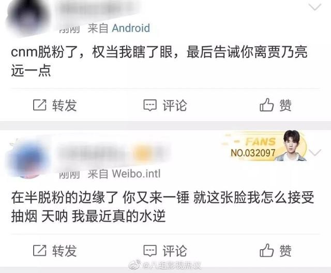The width and height of the screenshot is (331, 273).
Task: Open the Android source link
Action: (x=131, y=28)
